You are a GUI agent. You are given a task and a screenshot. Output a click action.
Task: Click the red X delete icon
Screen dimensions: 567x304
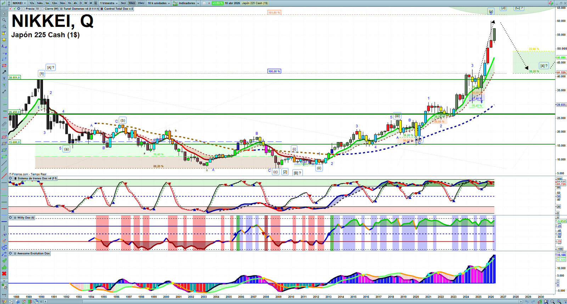coord(4,274)
